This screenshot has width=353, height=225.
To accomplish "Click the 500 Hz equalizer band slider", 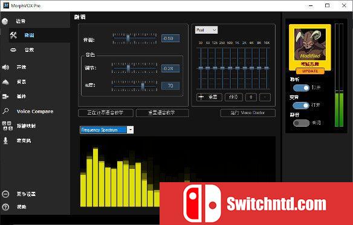I will pos(230,68).
